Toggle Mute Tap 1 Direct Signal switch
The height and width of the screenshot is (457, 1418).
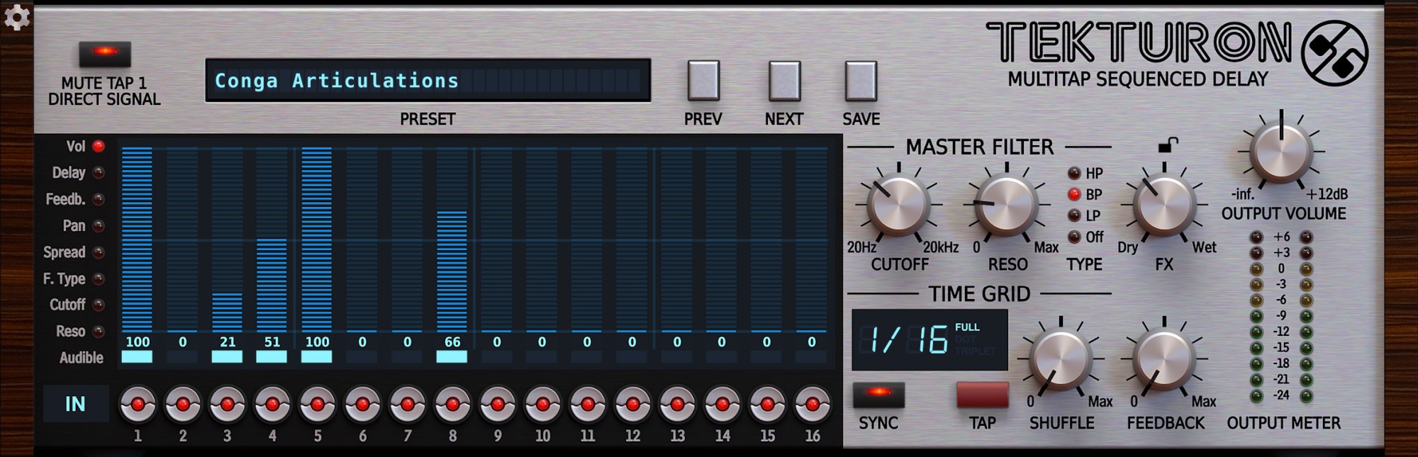point(105,53)
